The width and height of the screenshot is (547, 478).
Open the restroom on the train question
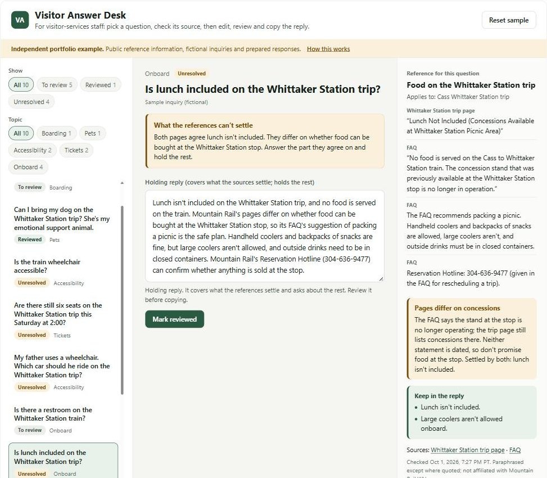[63, 420]
